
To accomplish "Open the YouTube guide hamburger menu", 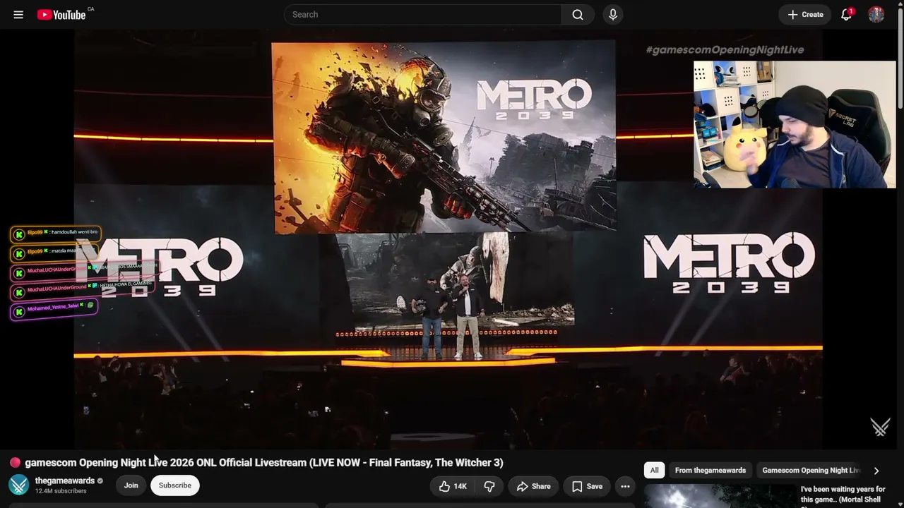I will coord(18,14).
